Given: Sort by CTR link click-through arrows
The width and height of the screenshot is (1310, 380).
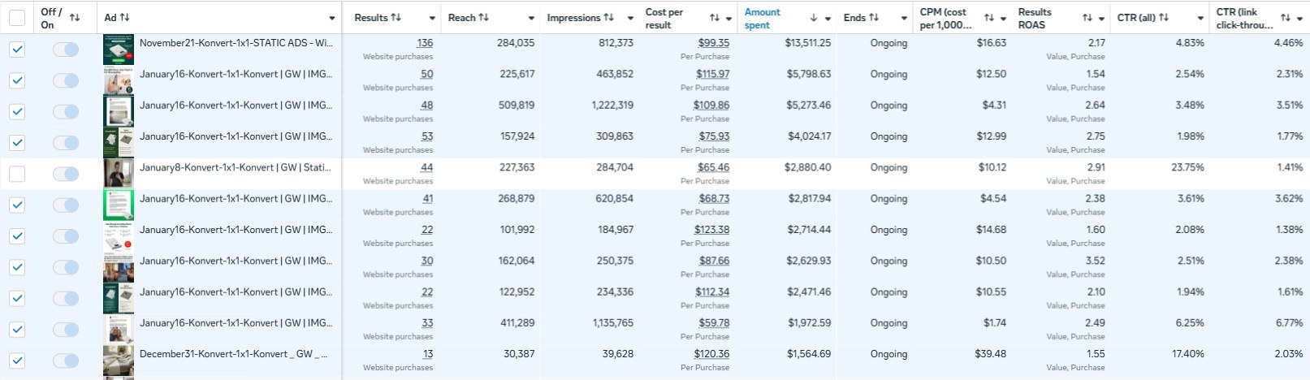Looking at the screenshot, I should (x=1286, y=18).
